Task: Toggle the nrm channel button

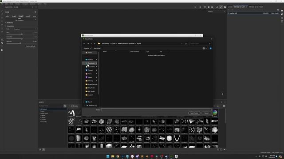Action: pos(35,16)
